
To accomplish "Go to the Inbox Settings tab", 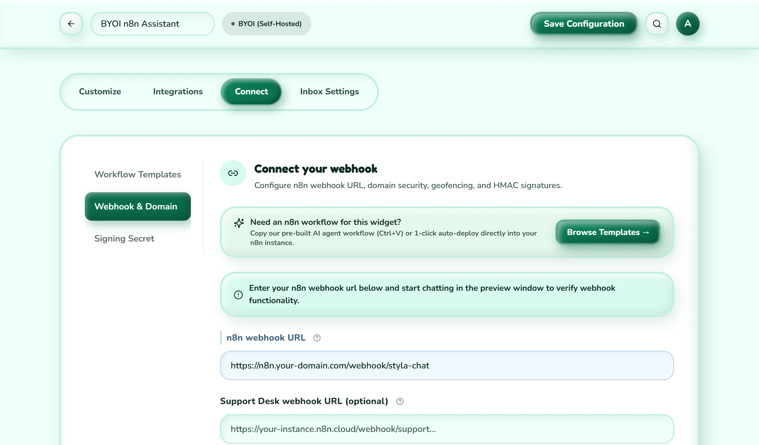I will click(x=329, y=92).
